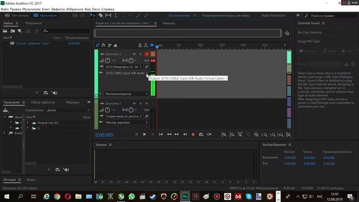Click the Import file icon in Files panel
Viewport: 359px width, 202px height.
click(x=12, y=31)
